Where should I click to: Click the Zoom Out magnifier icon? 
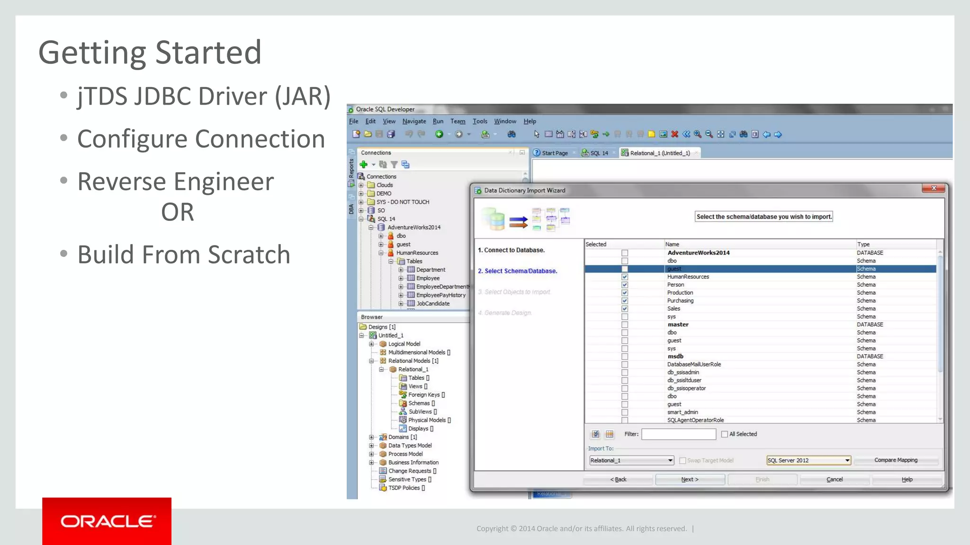709,134
